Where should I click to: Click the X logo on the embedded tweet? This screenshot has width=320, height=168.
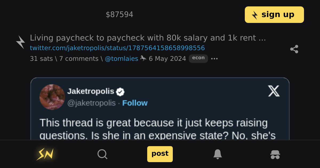(x=274, y=91)
